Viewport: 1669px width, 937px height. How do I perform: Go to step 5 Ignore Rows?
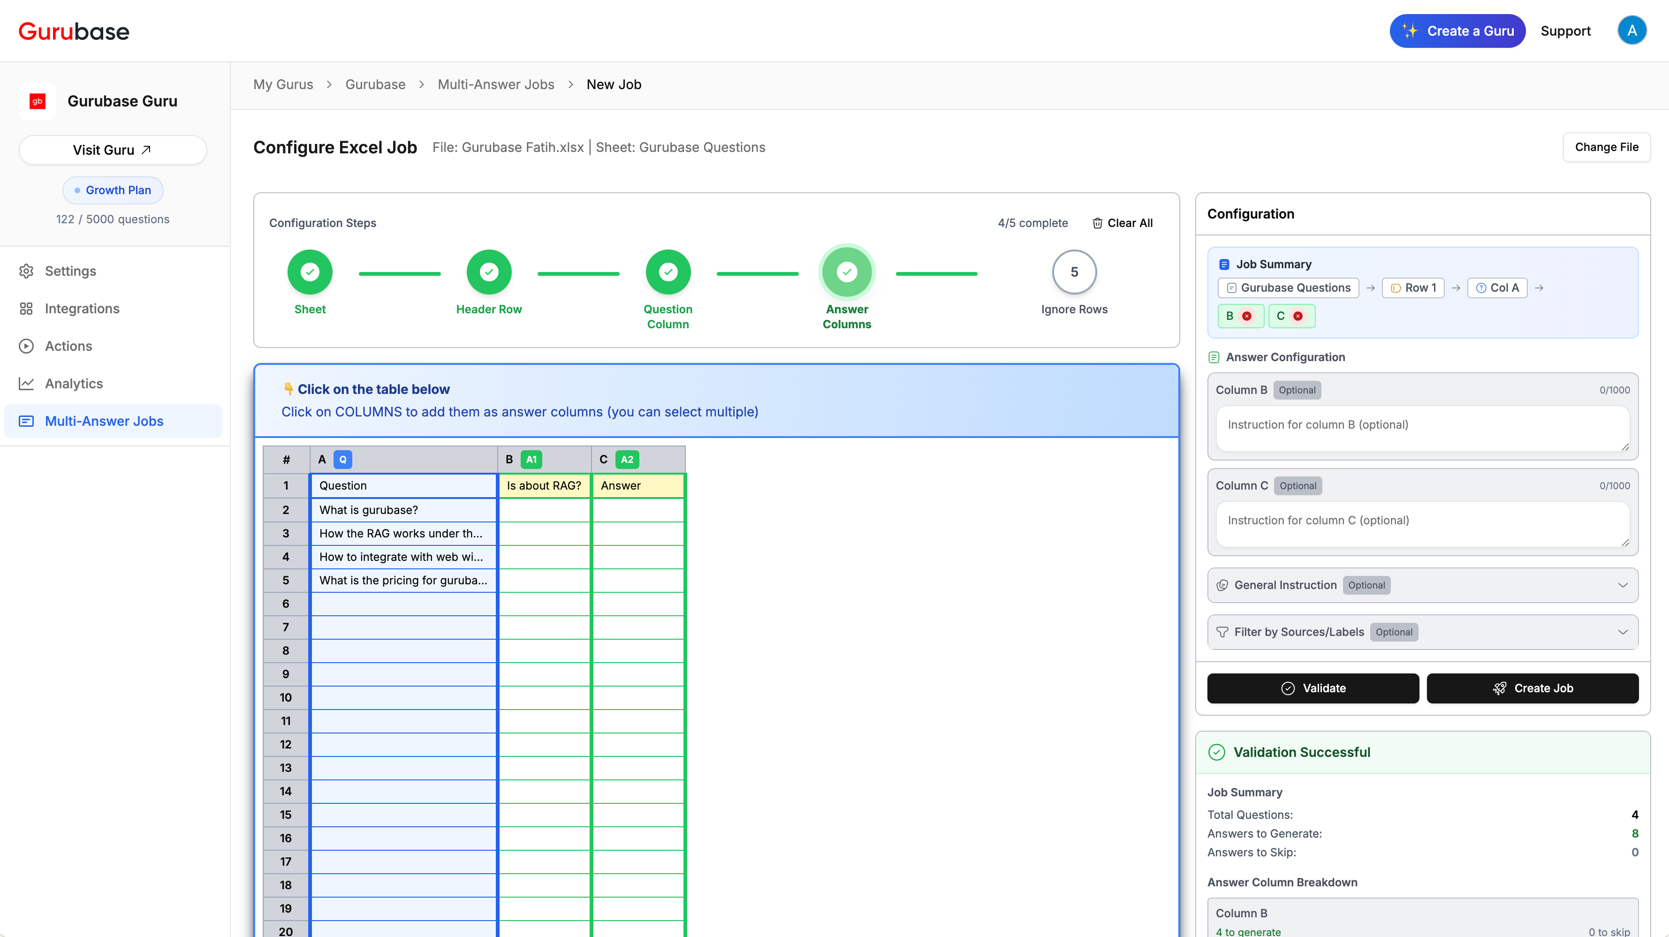pos(1074,272)
